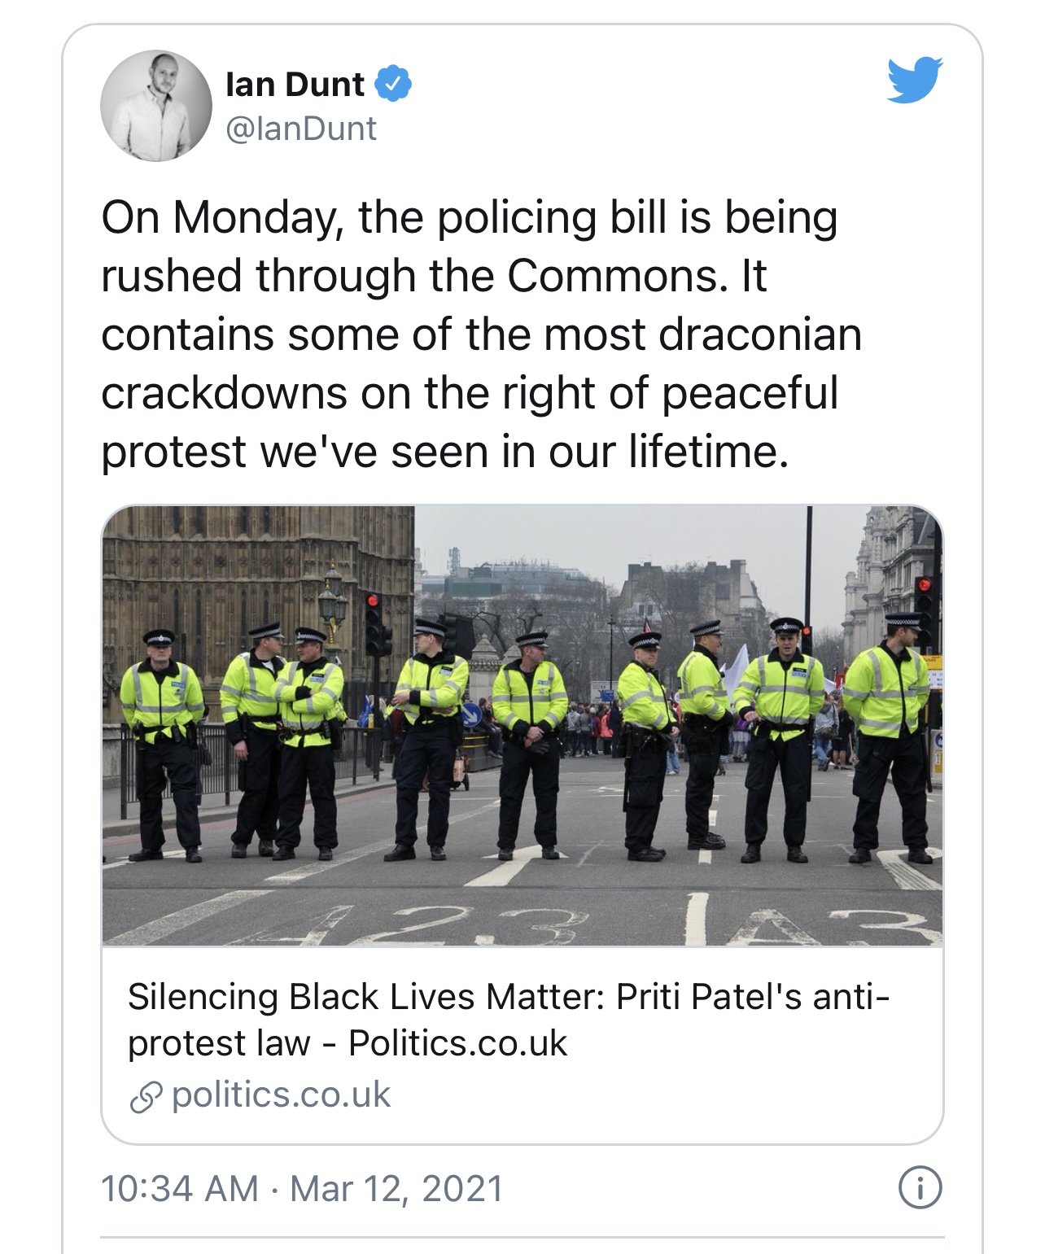This screenshot has width=1045, height=1254.
Task: Click "Politics.co.uk" at the headline's end
Action: pyautogui.click(x=457, y=1043)
